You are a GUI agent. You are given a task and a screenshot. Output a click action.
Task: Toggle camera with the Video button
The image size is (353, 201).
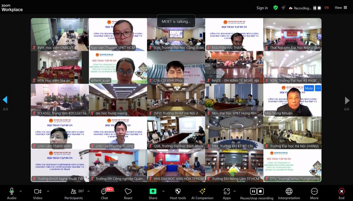coord(37,193)
